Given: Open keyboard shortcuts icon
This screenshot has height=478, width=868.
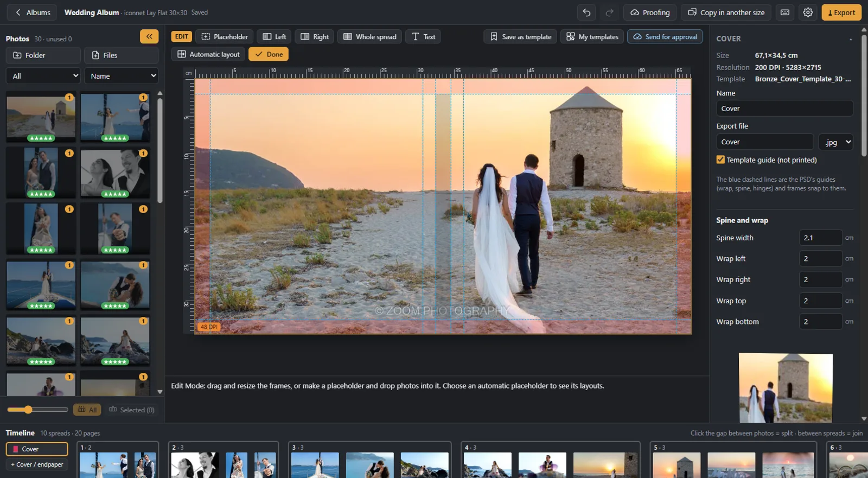Looking at the screenshot, I should (x=785, y=12).
